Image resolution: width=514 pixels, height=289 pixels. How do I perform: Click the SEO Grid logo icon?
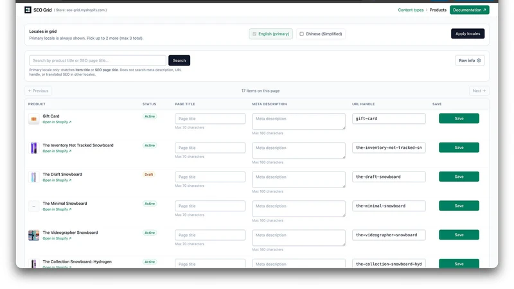(28, 10)
